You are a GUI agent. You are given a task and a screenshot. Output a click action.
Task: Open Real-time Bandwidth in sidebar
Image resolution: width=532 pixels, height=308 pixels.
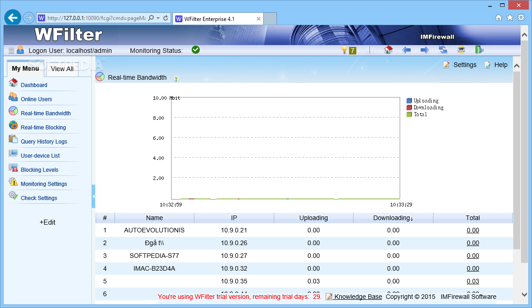pos(46,113)
